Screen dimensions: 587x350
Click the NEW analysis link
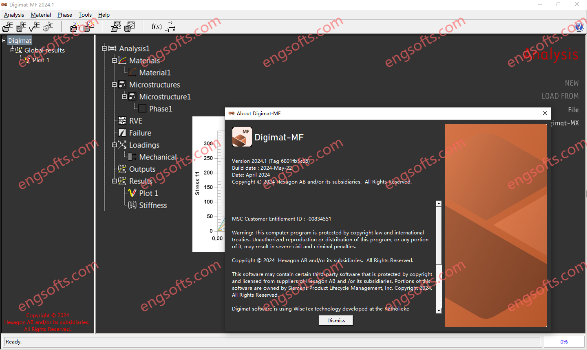(x=572, y=83)
